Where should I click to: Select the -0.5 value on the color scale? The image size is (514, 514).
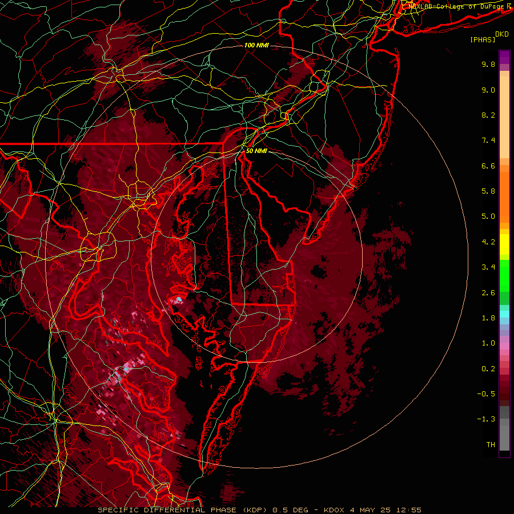click(x=486, y=394)
